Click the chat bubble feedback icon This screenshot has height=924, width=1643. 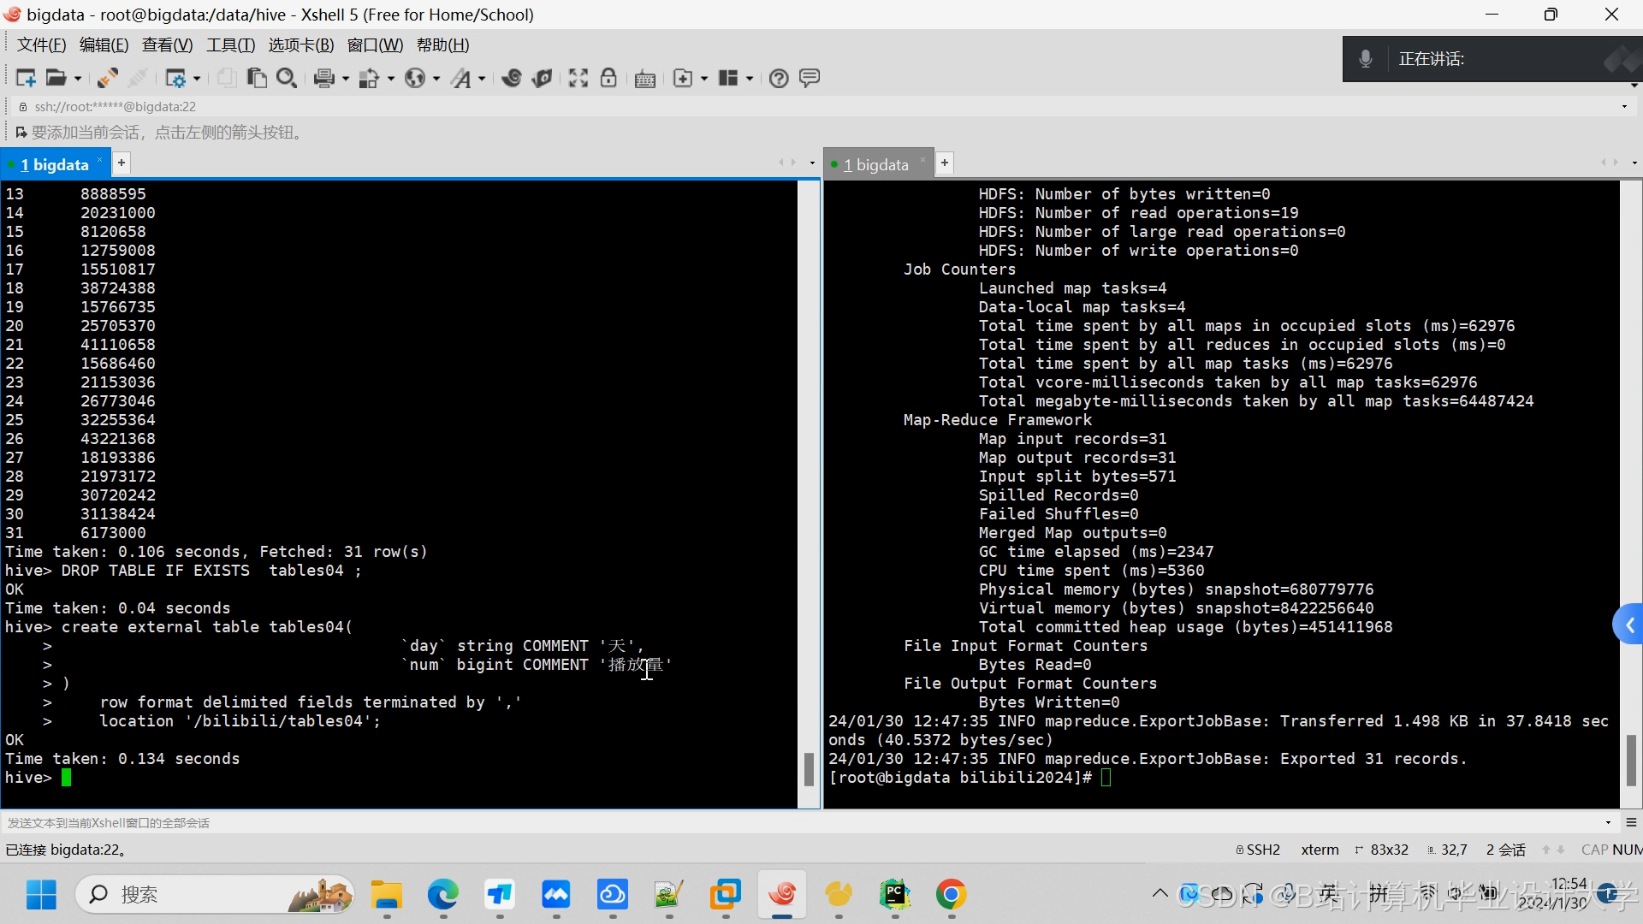click(x=809, y=78)
